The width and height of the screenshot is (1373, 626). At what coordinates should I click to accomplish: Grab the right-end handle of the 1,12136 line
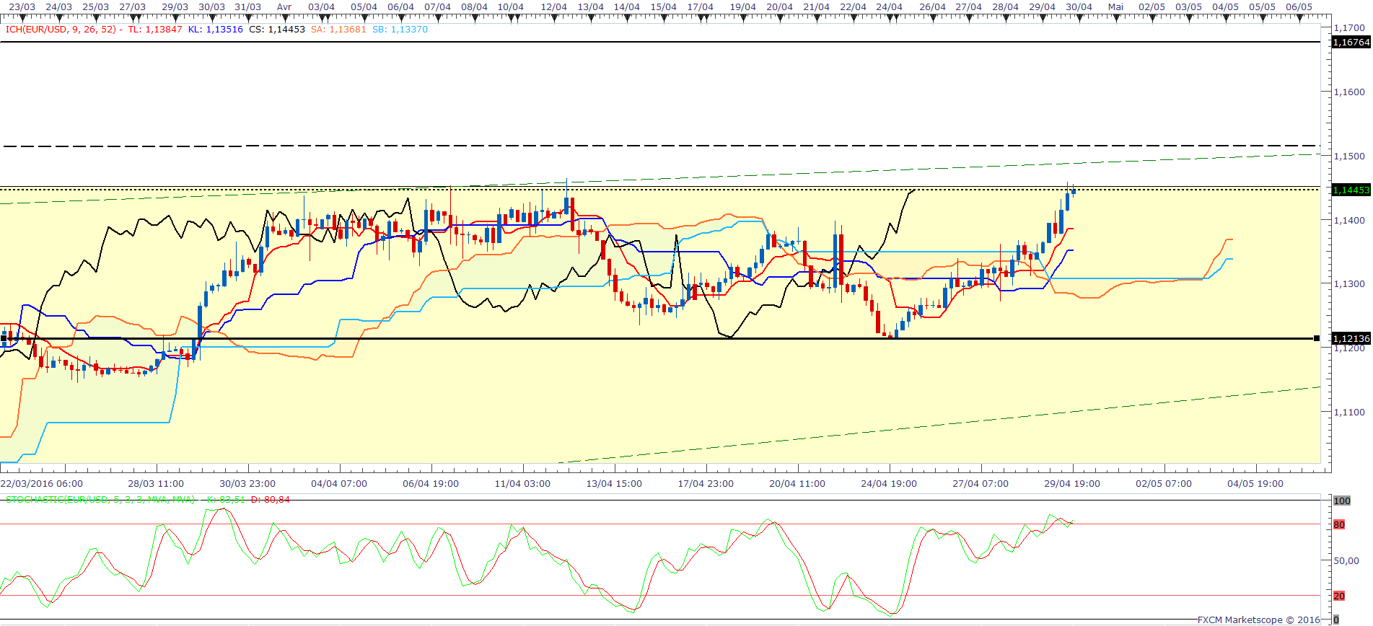tap(1317, 338)
